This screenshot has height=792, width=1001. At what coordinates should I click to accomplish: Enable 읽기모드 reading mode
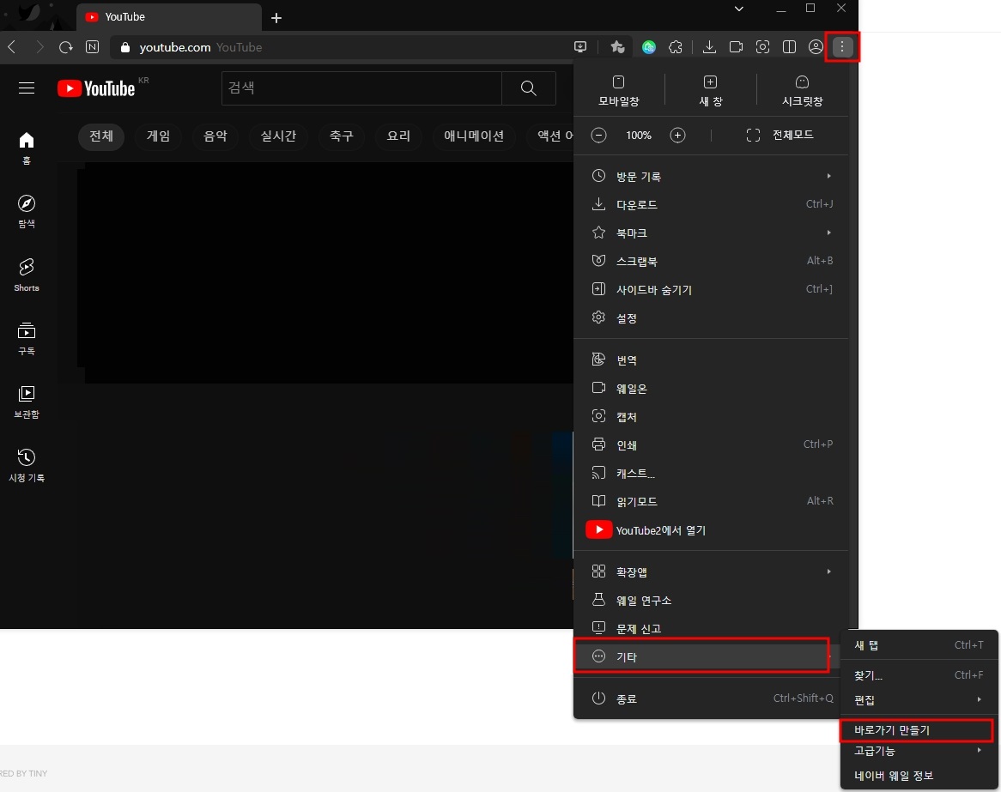point(638,501)
